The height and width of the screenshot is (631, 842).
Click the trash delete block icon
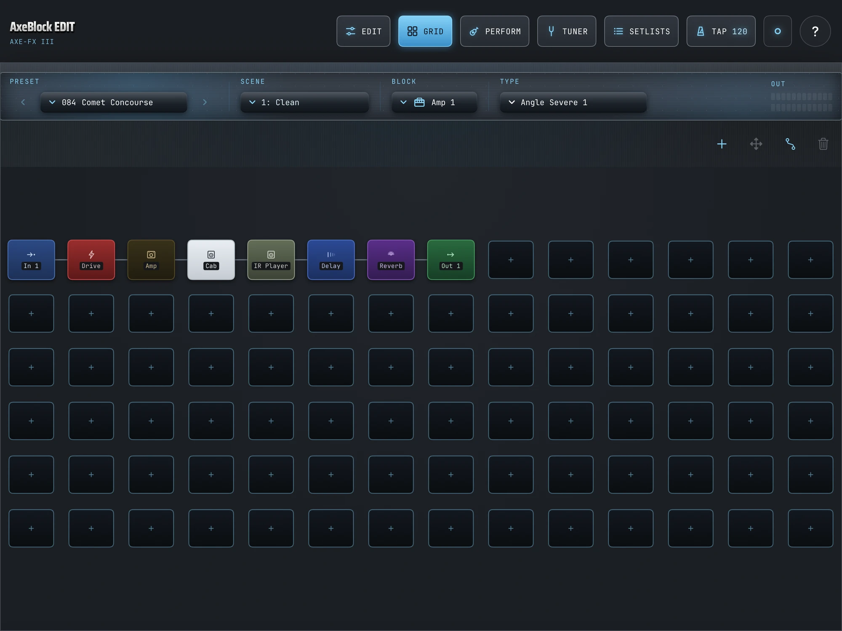click(823, 144)
